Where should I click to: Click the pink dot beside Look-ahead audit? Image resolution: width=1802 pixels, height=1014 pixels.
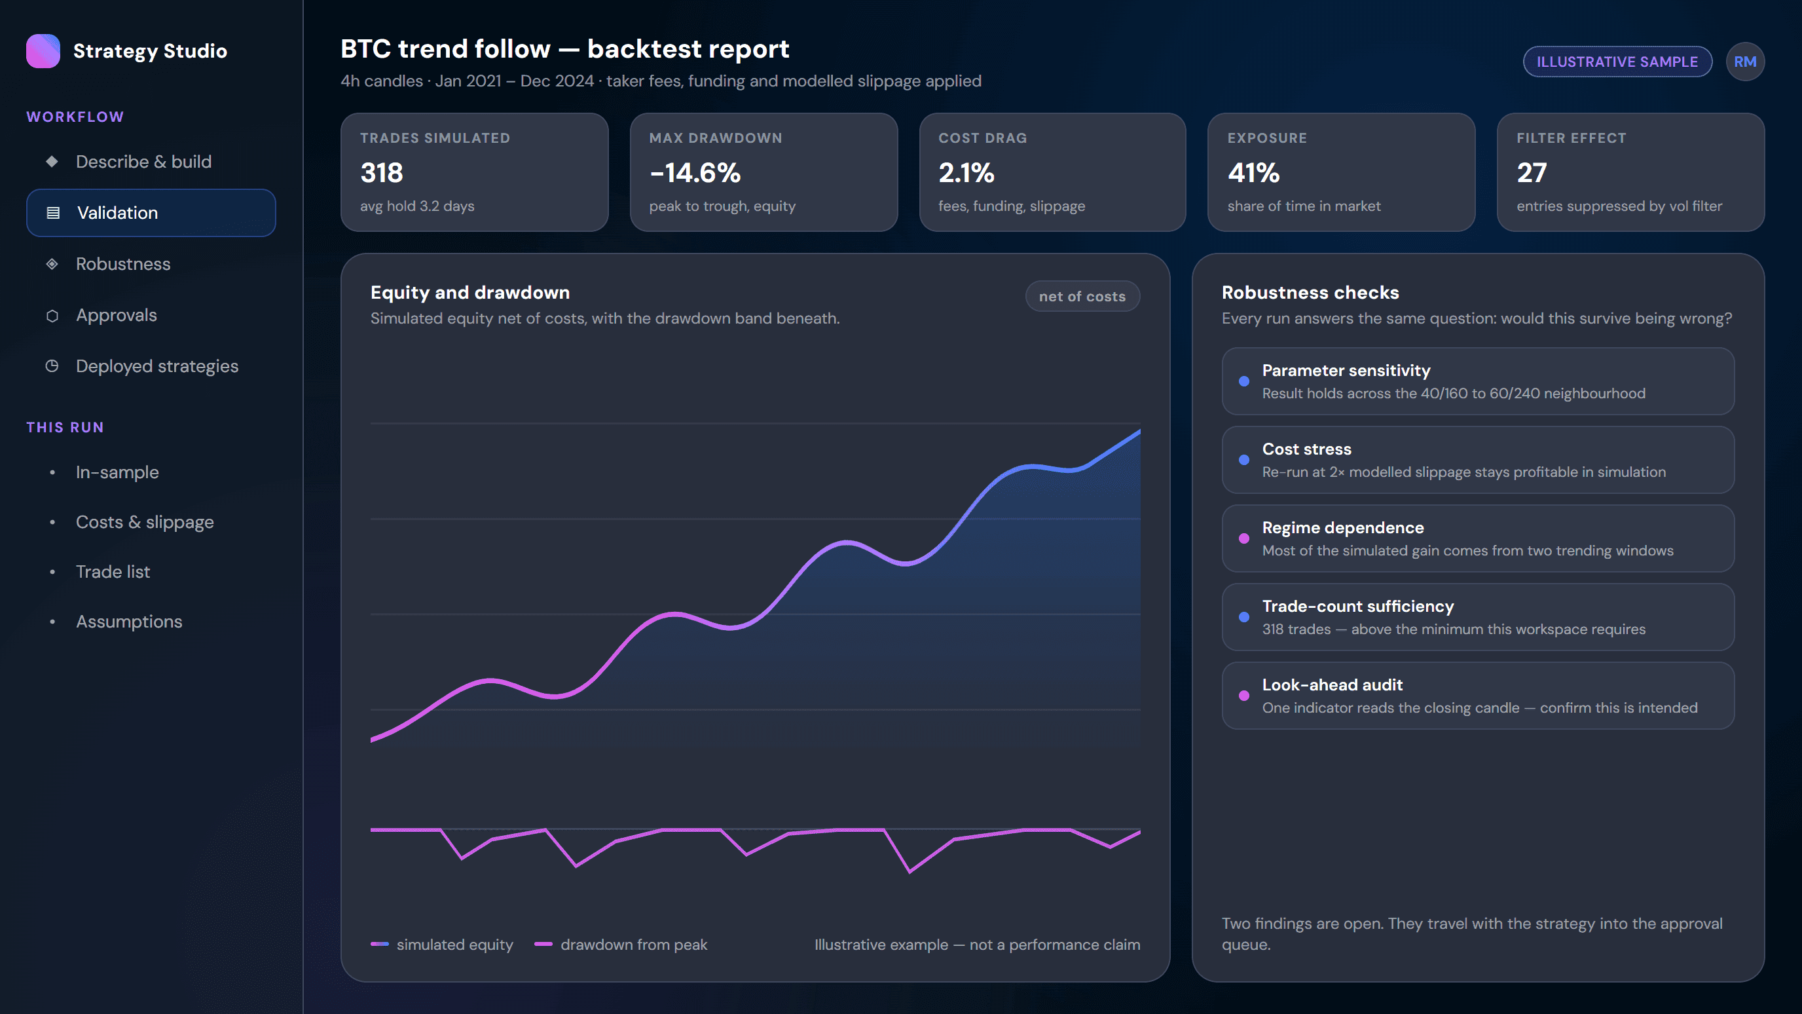[x=1243, y=696]
